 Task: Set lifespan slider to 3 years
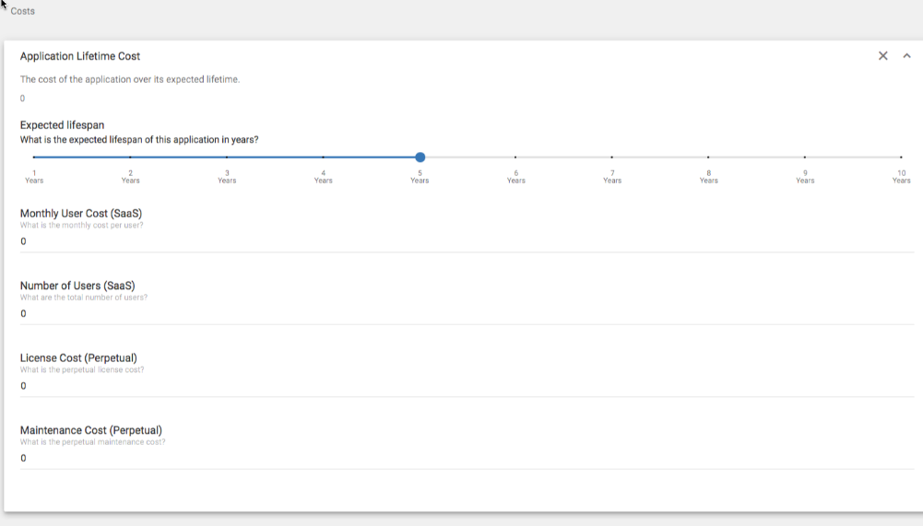click(227, 158)
